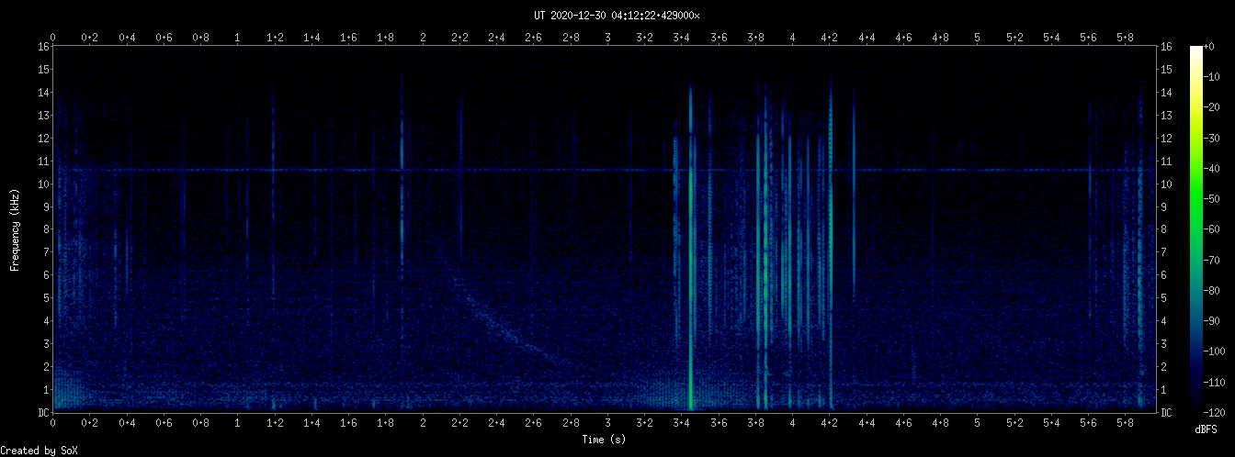
Task: Click the bright green burst near 3.45 seconds
Action: pyautogui.click(x=690, y=248)
